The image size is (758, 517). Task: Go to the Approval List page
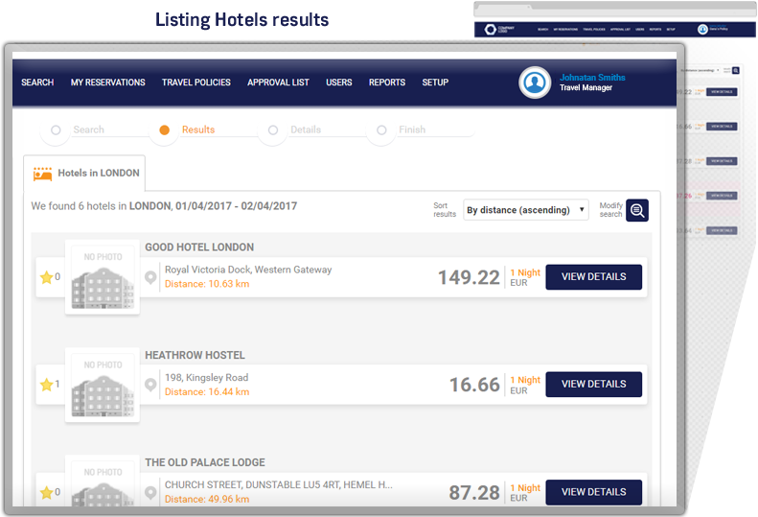coord(278,82)
